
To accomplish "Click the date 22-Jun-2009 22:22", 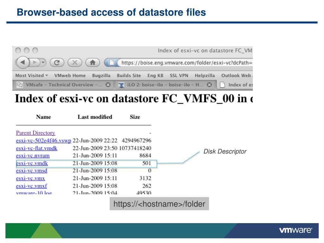I will [x=95, y=140].
